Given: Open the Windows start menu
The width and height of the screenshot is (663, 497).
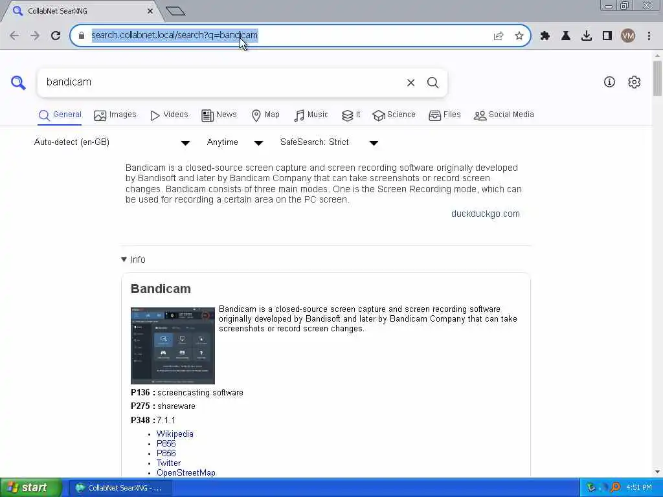Looking at the screenshot, I should 30,488.
